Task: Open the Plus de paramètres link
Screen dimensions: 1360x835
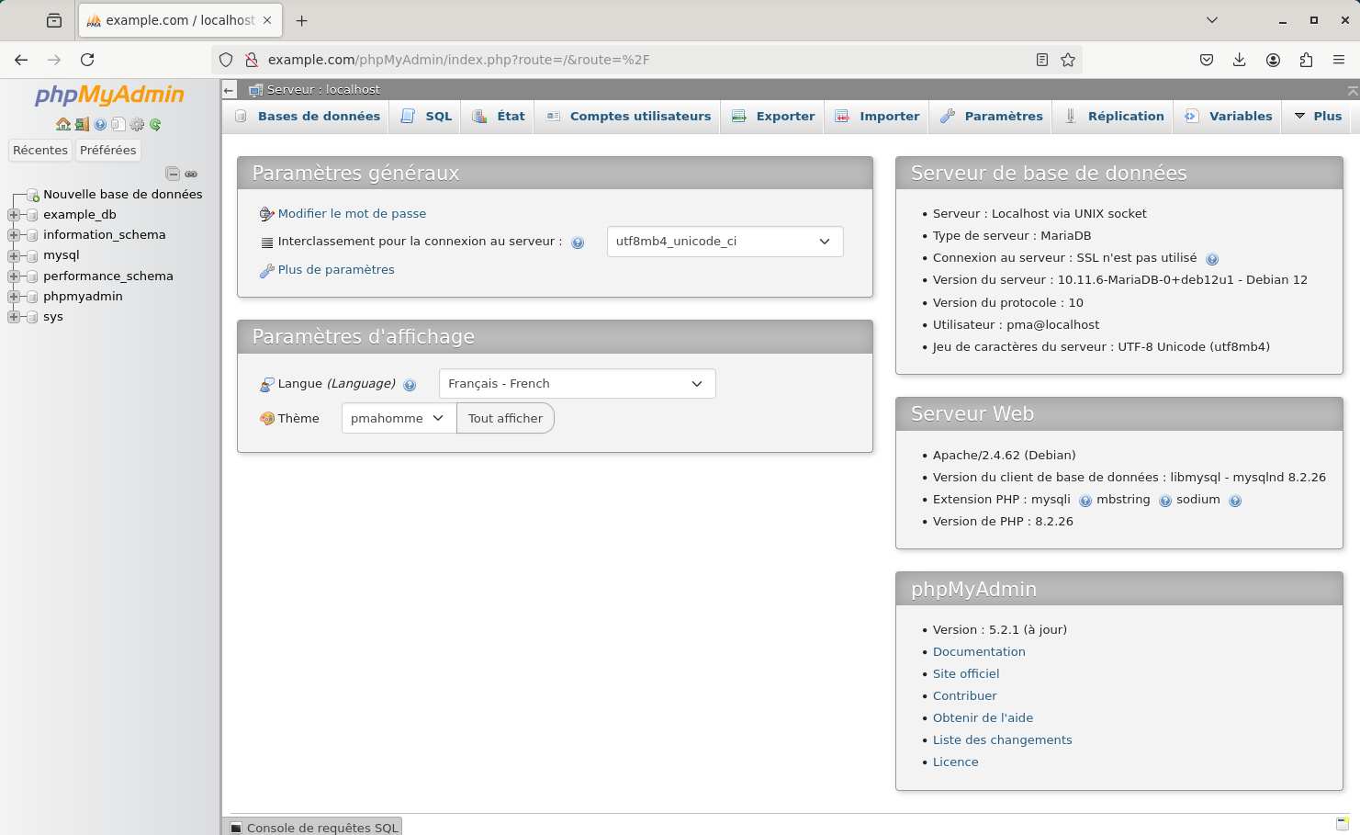Action: pos(336,269)
